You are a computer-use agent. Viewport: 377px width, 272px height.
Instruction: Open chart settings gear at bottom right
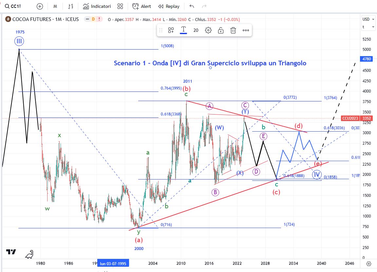pyautogui.click(x=368, y=264)
